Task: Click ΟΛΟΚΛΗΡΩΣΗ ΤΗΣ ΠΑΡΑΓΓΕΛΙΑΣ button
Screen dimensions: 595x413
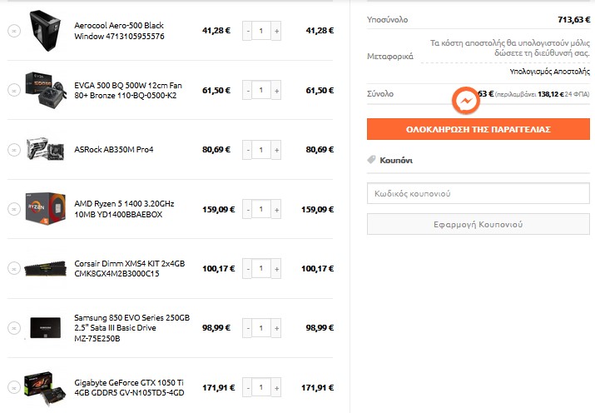Action: pyautogui.click(x=478, y=129)
